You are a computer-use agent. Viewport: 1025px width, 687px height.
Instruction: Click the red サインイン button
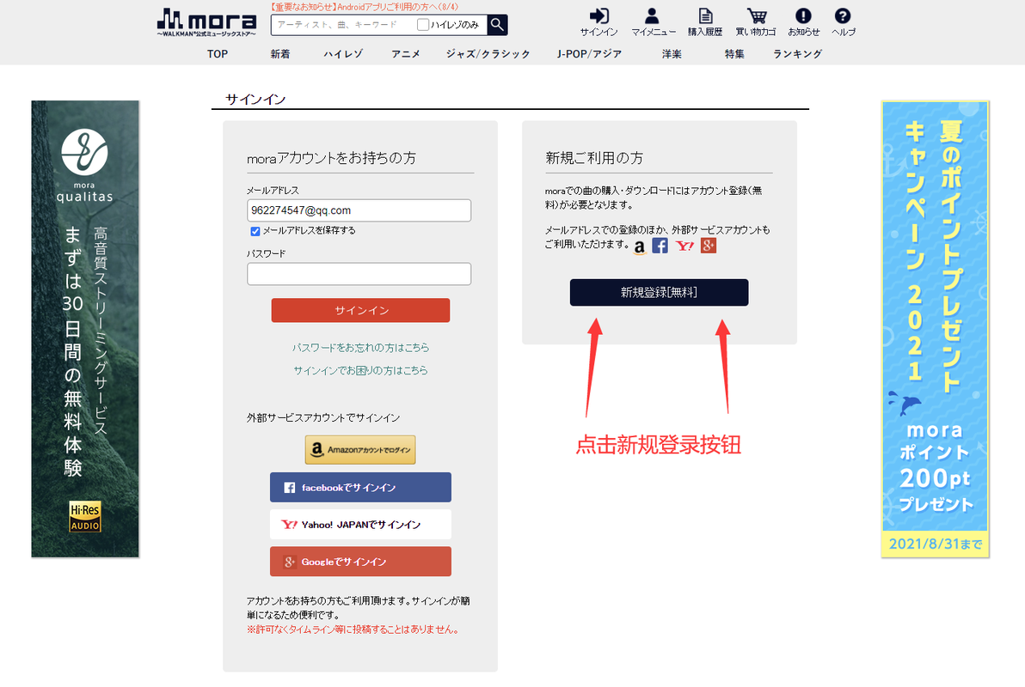click(x=361, y=310)
